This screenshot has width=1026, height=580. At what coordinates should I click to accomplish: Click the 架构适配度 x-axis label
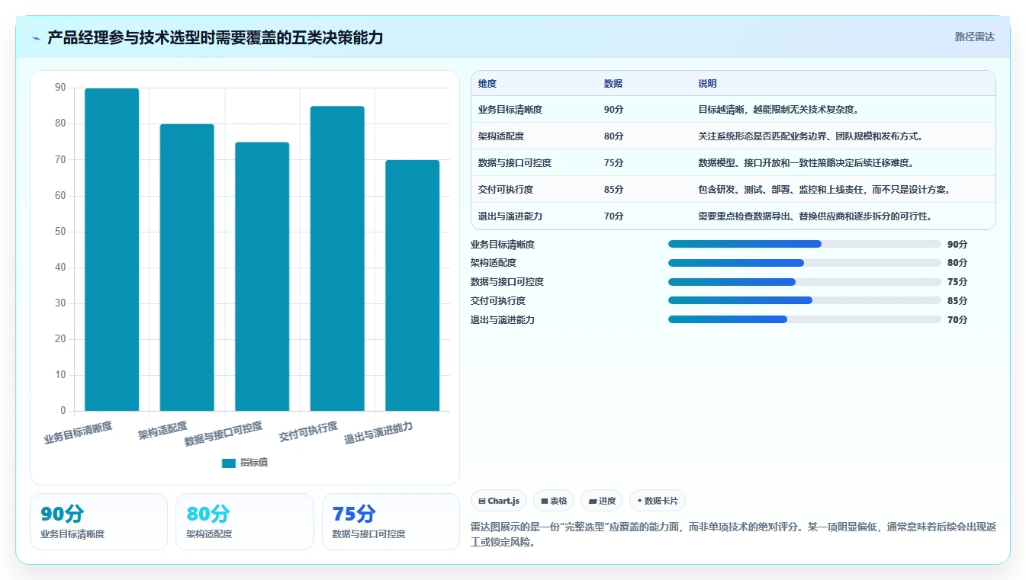[x=162, y=431]
